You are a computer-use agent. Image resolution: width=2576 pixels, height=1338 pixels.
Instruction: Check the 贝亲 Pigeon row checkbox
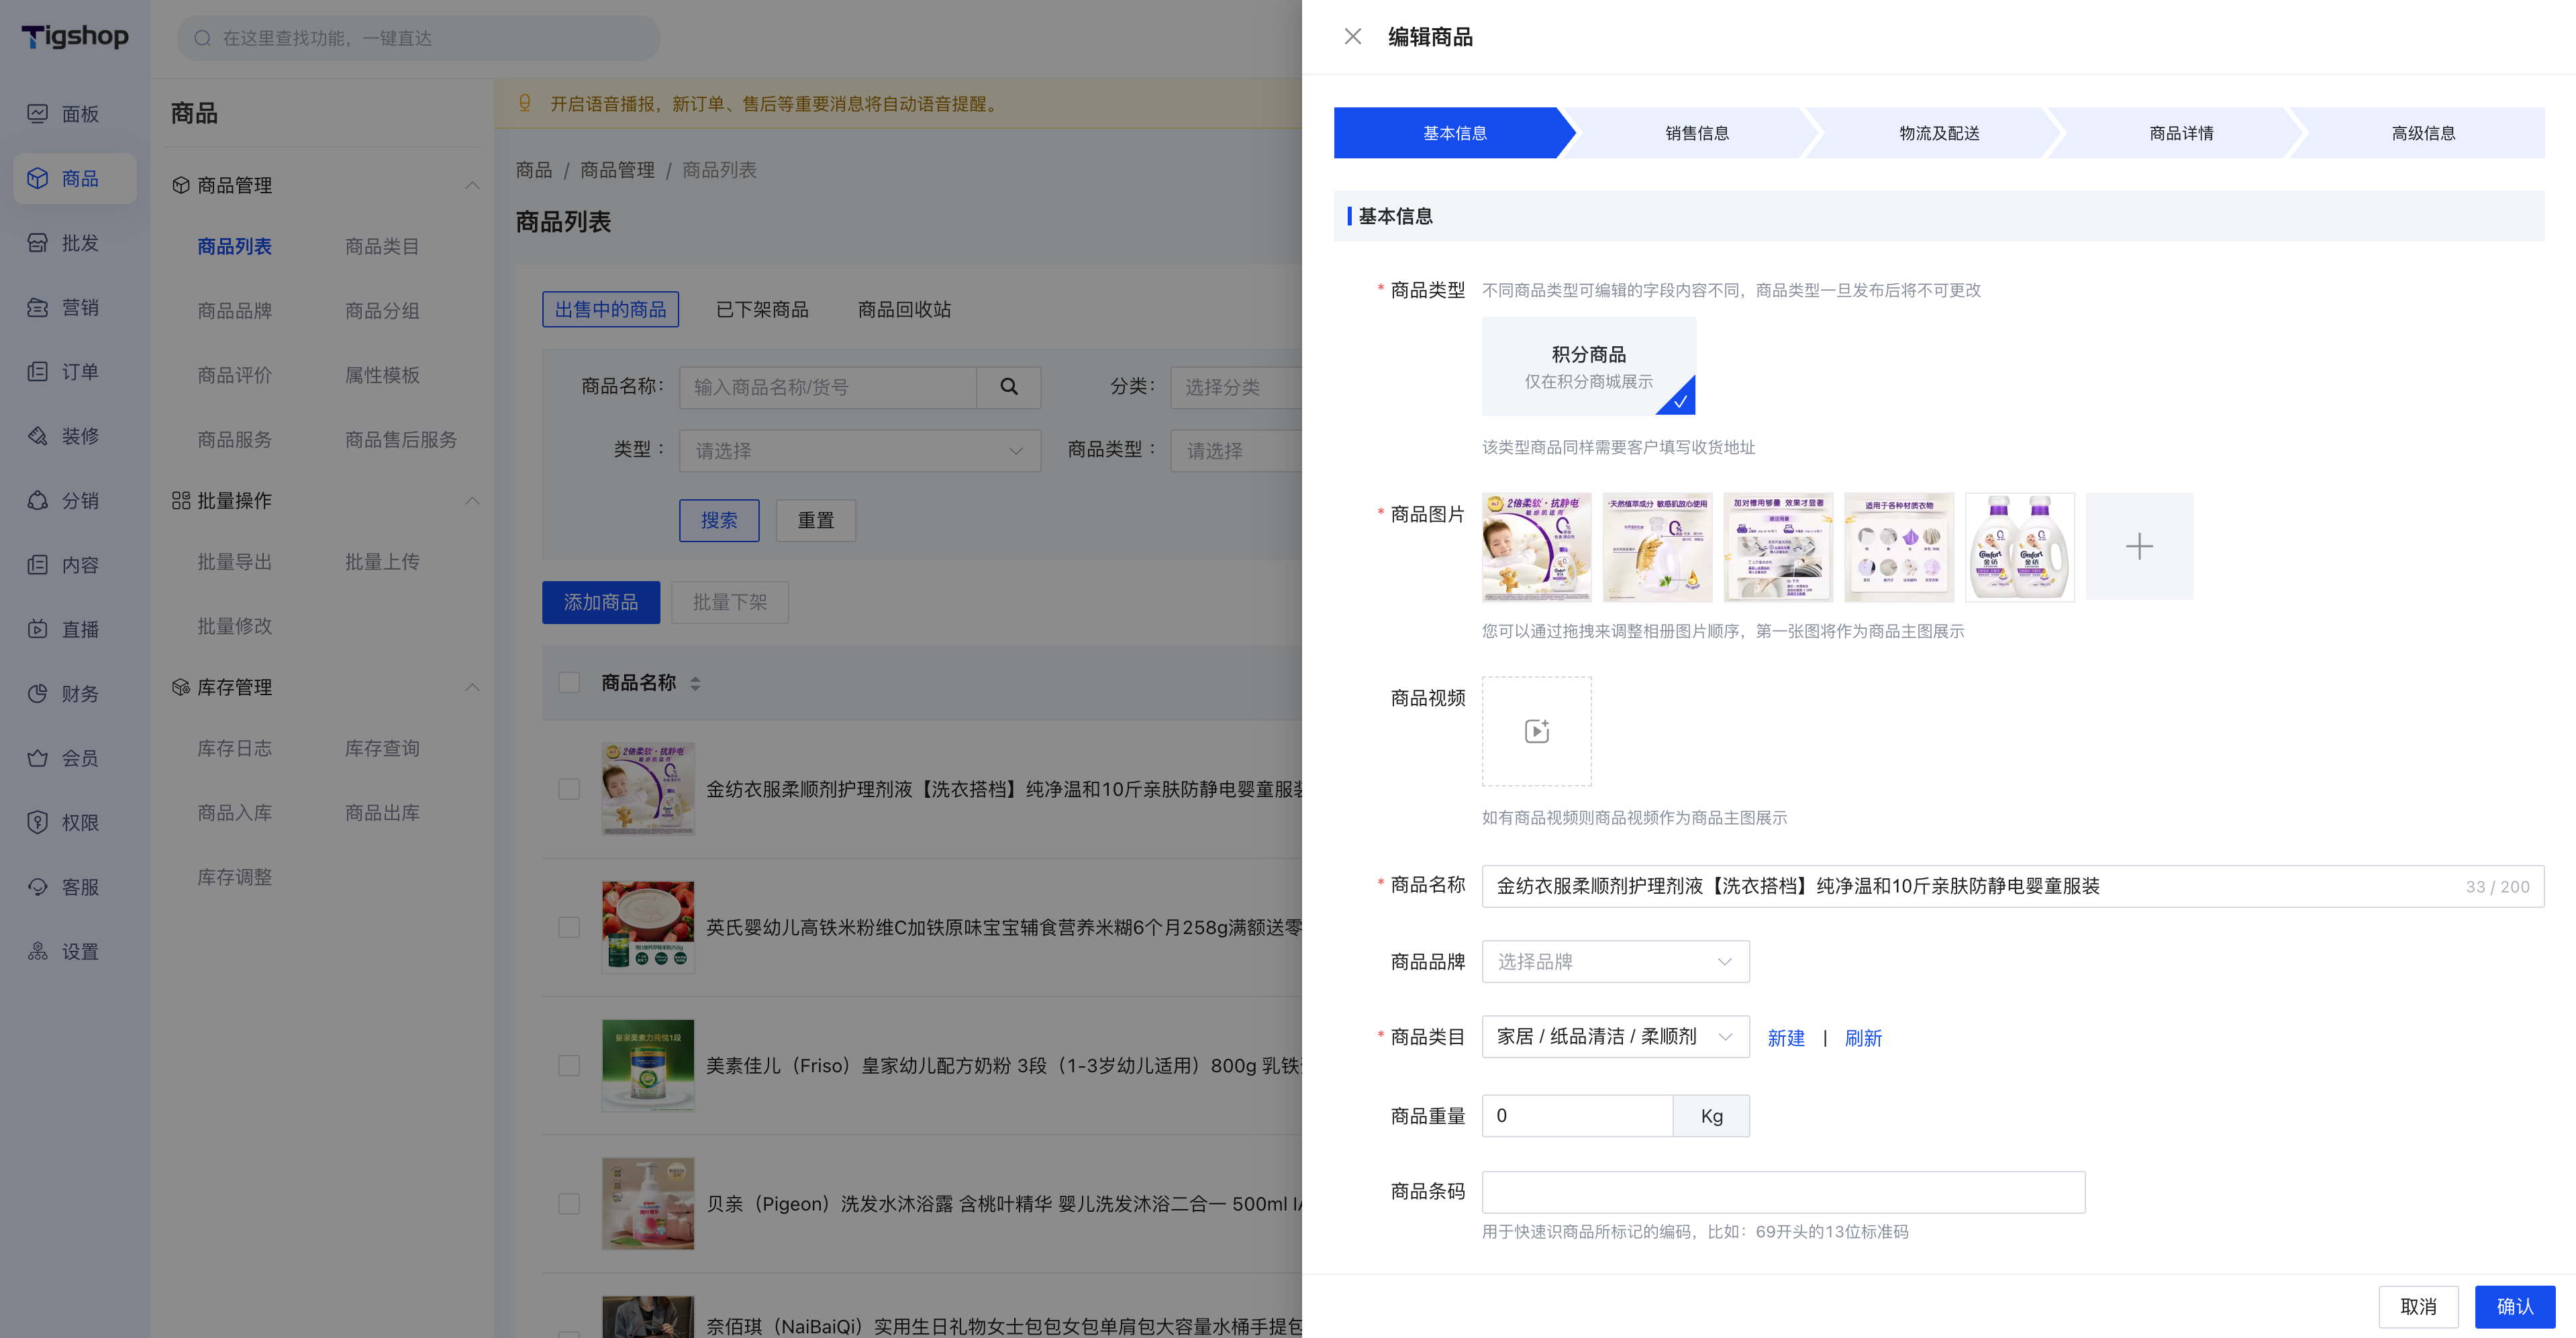tap(569, 1204)
